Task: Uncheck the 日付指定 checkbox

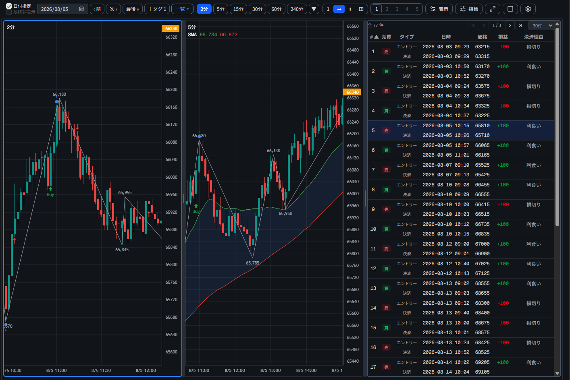Action: tap(9, 6)
